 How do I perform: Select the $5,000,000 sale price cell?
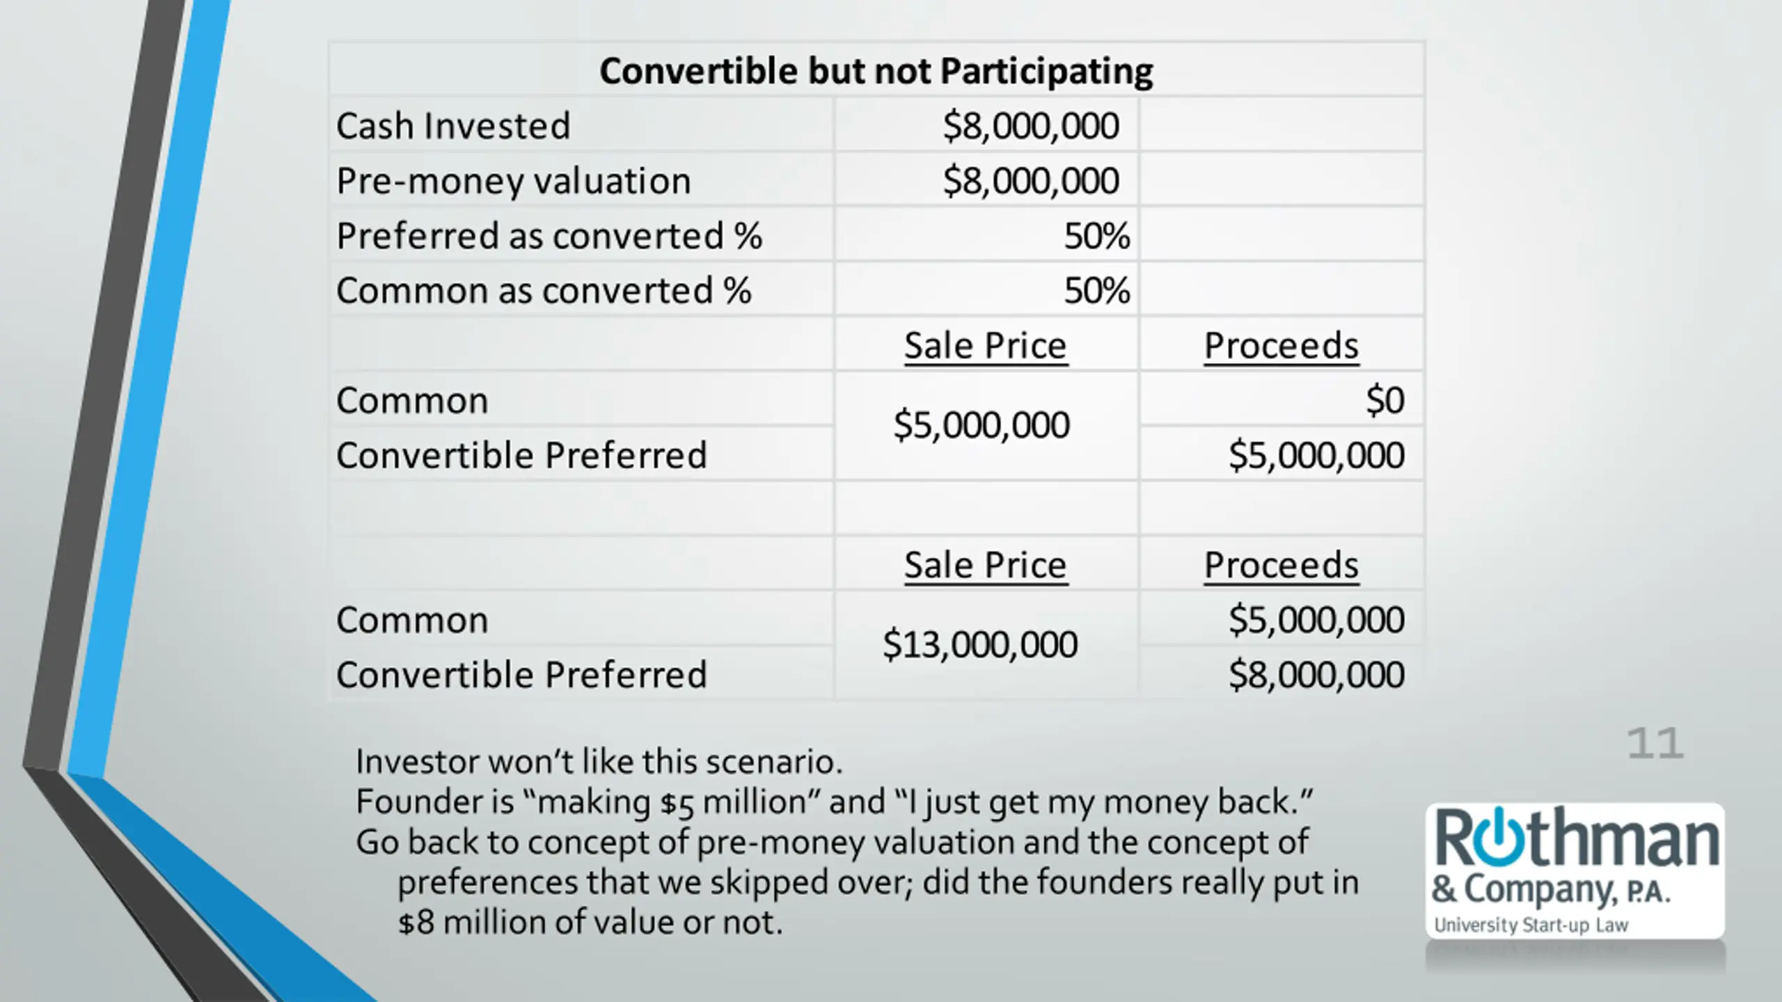click(x=986, y=425)
